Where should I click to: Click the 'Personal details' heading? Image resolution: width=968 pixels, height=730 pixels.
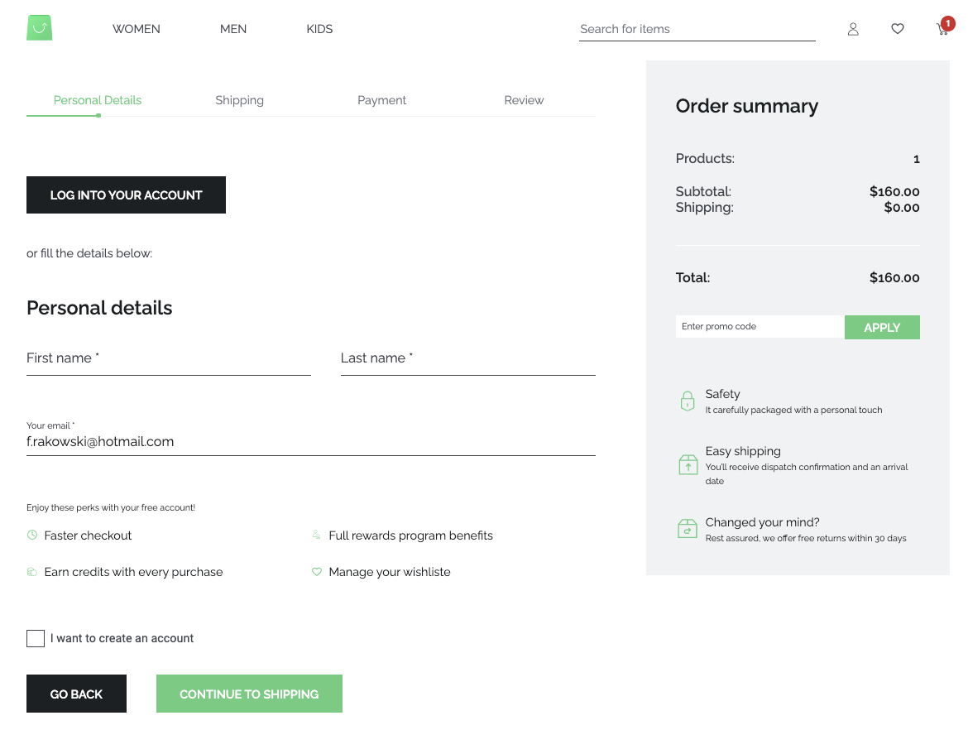pyautogui.click(x=99, y=308)
